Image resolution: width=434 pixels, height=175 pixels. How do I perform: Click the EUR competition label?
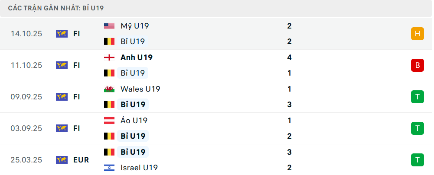coord(81,160)
